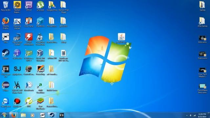Select the VA lettered desktop shortcut
210x118 pixels.
pyautogui.click(x=17, y=87)
